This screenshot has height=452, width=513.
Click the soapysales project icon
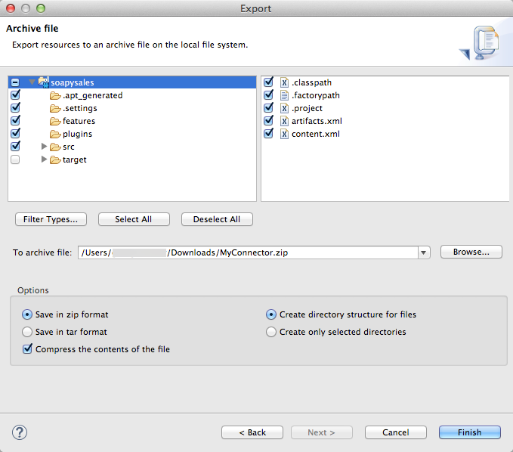pyautogui.click(x=43, y=82)
